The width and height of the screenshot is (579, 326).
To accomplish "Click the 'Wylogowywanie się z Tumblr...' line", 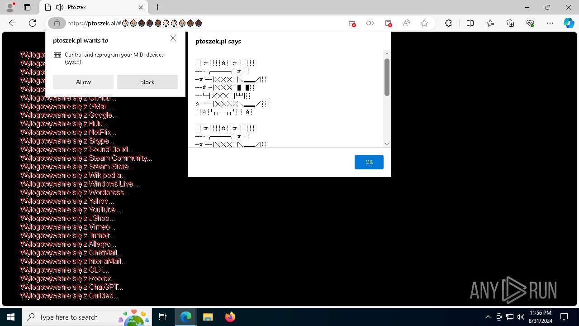I will (x=68, y=235).
